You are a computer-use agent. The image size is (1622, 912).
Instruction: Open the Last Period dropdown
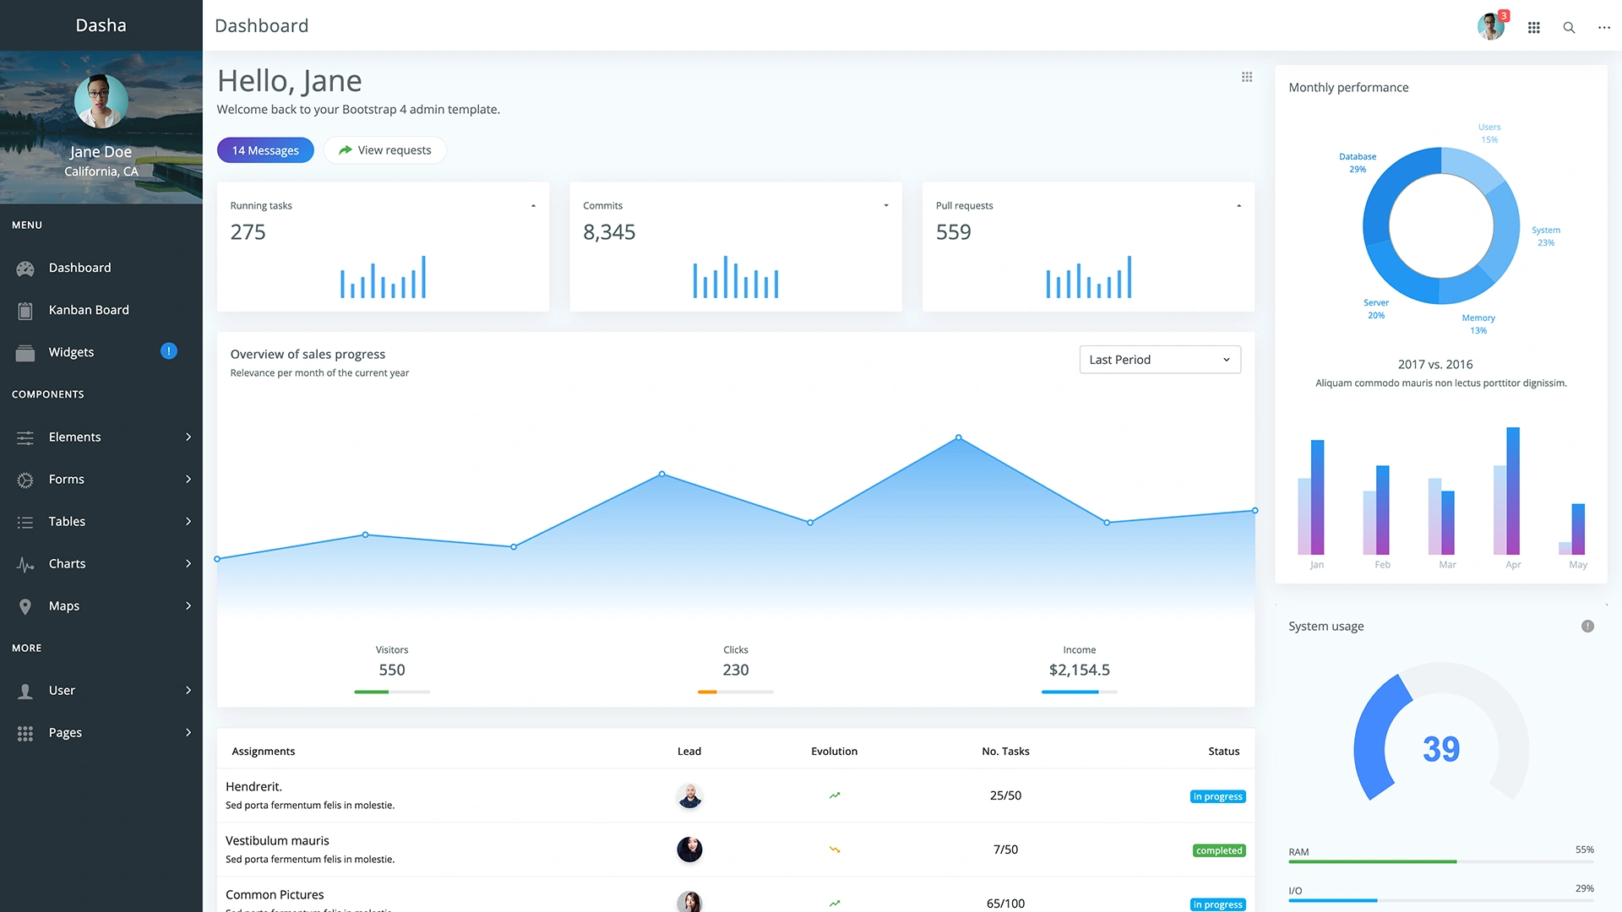1160,359
